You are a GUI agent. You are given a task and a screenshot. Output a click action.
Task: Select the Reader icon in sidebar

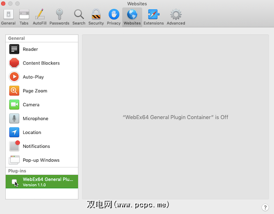(x=14, y=49)
